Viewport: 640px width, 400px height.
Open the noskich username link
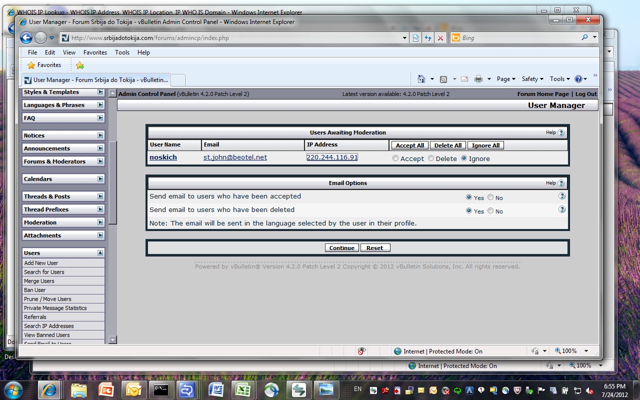(x=163, y=157)
